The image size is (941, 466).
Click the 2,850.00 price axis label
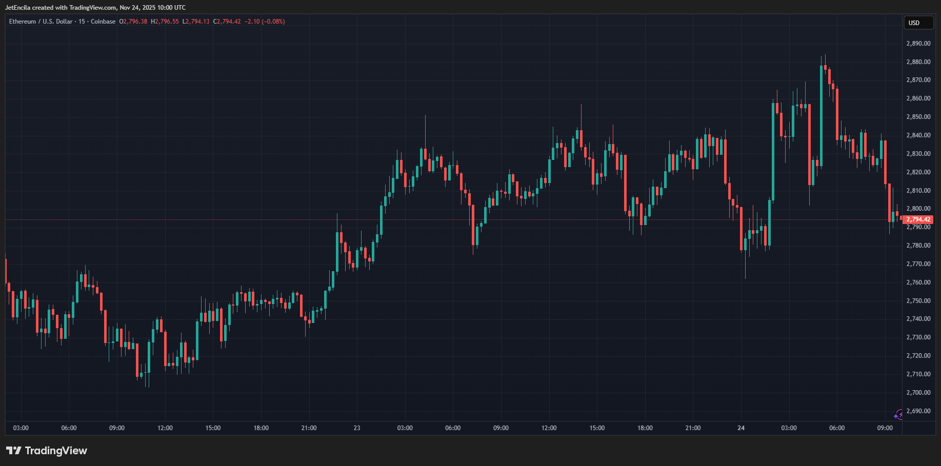918,117
